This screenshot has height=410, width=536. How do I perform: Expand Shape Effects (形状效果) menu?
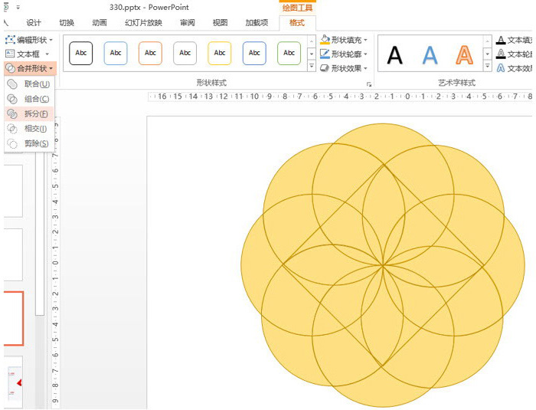tap(345, 68)
